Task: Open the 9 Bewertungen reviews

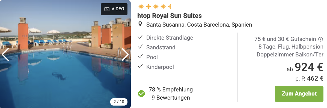Action: pyautogui.click(x=171, y=98)
